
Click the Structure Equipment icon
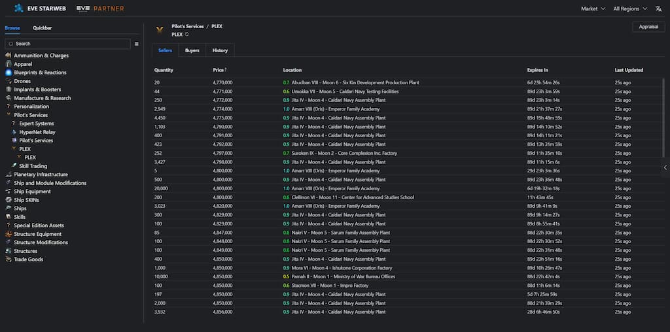[8, 234]
